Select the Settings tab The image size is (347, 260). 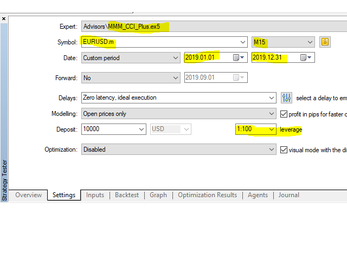pos(64,195)
